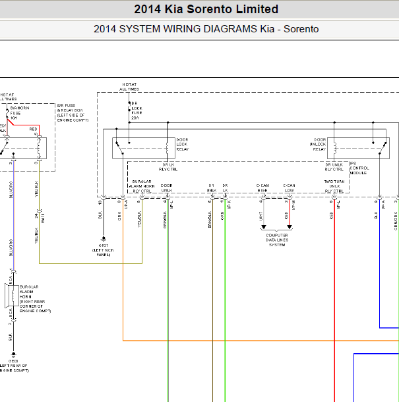Select the "I/P-M" connector label
The image size is (399, 402).
click(293, 205)
